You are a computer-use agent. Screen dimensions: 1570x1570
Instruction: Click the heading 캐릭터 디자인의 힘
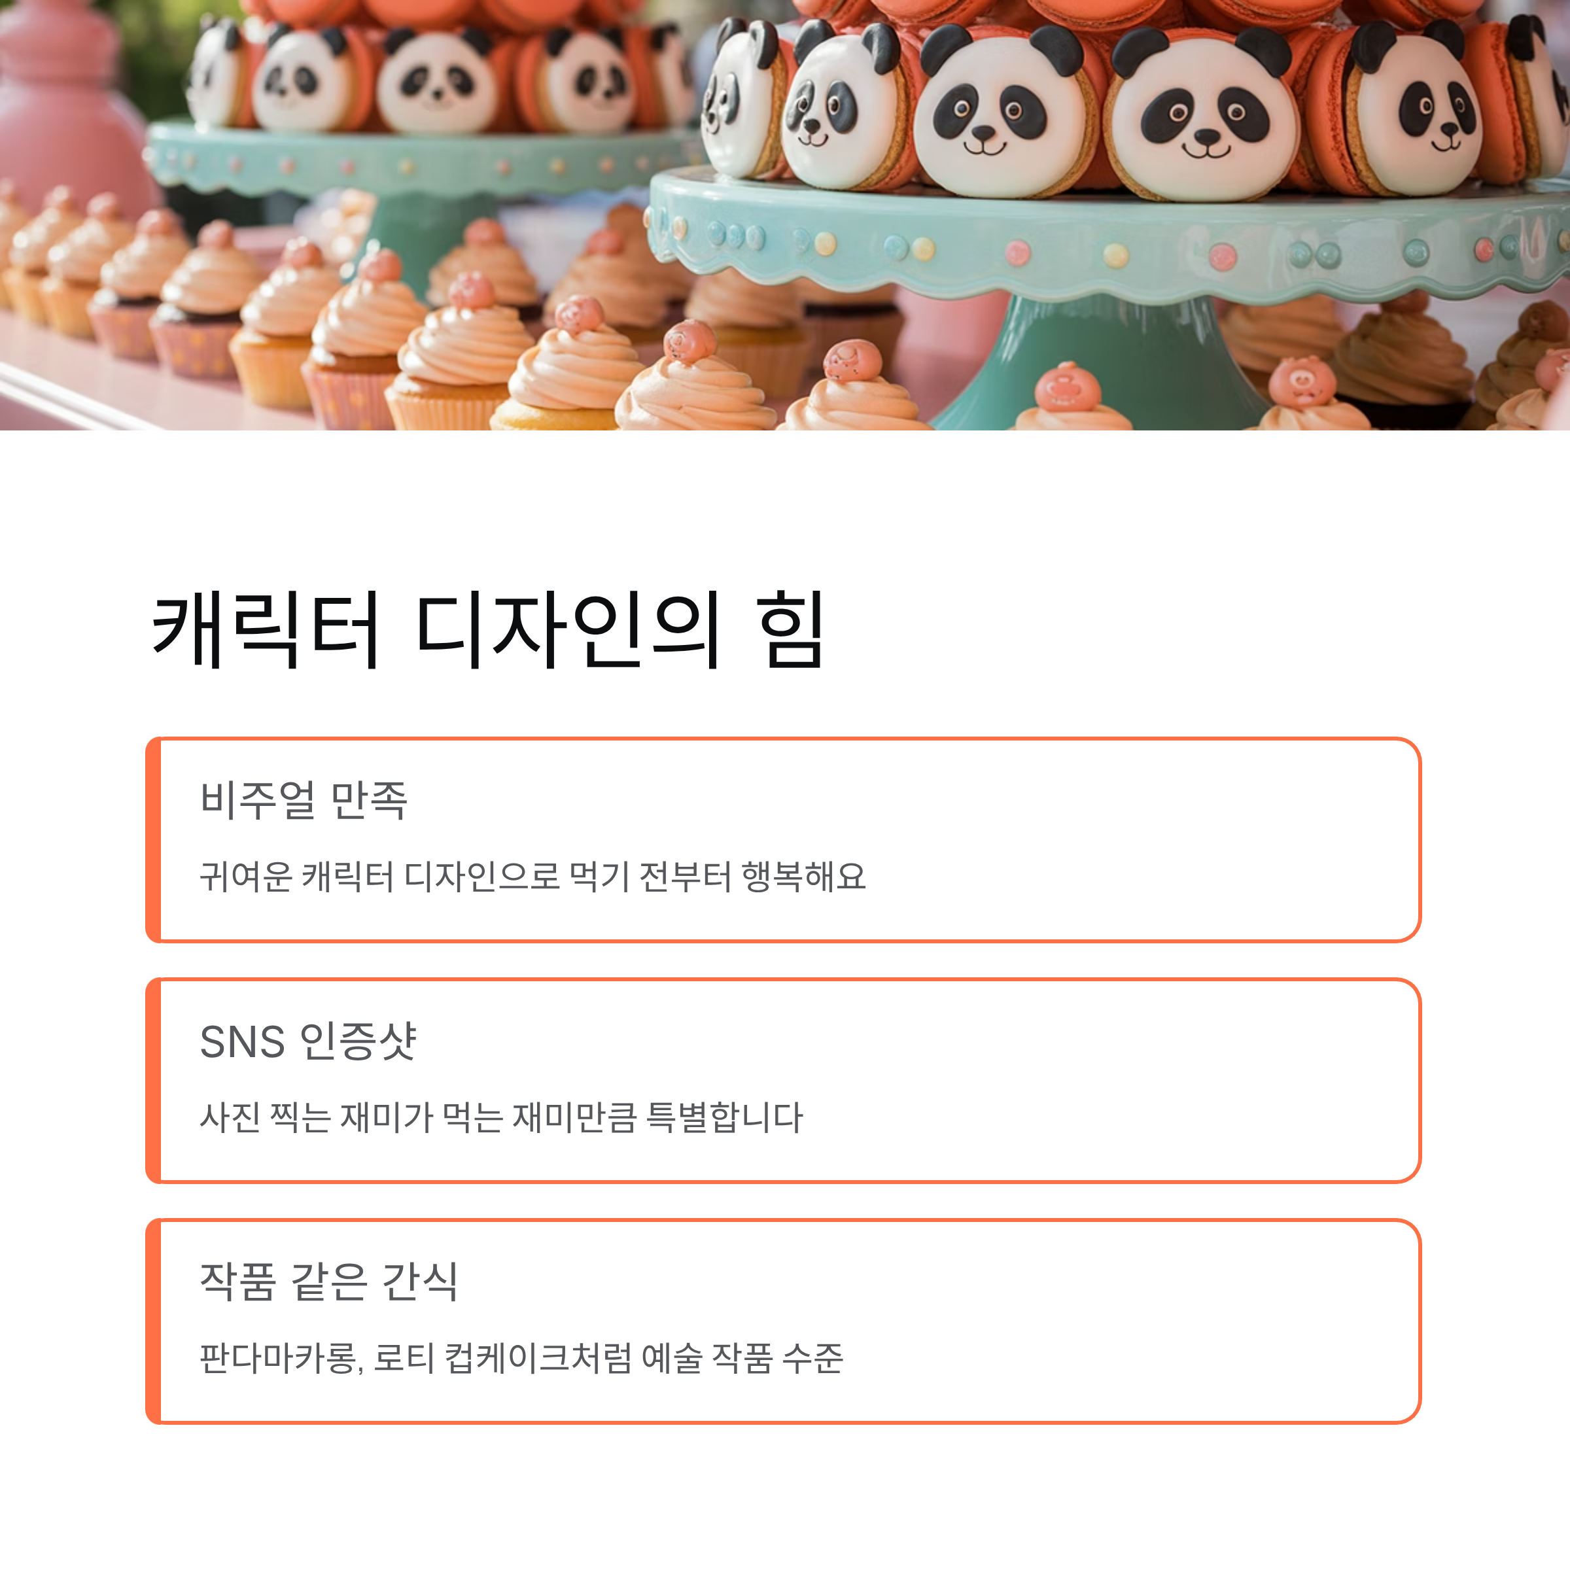click(x=489, y=630)
